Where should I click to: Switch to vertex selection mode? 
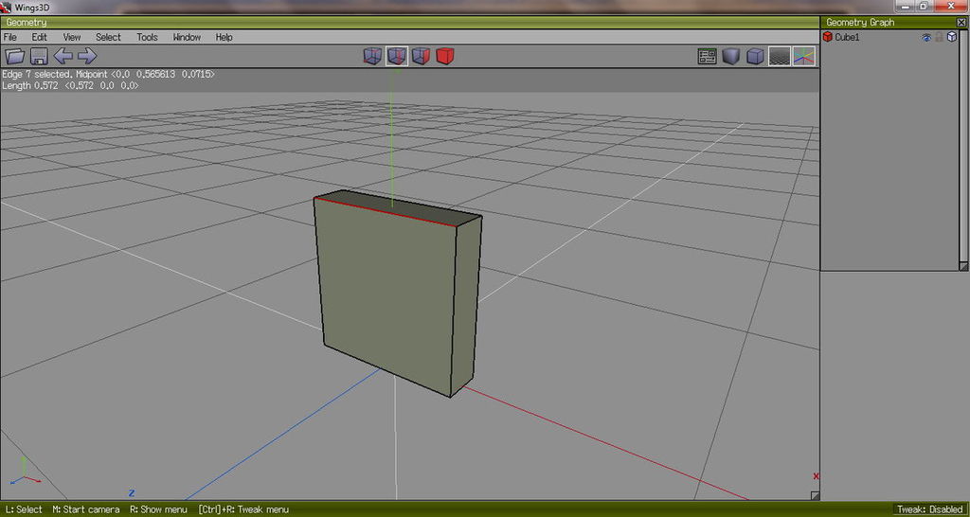click(x=372, y=56)
